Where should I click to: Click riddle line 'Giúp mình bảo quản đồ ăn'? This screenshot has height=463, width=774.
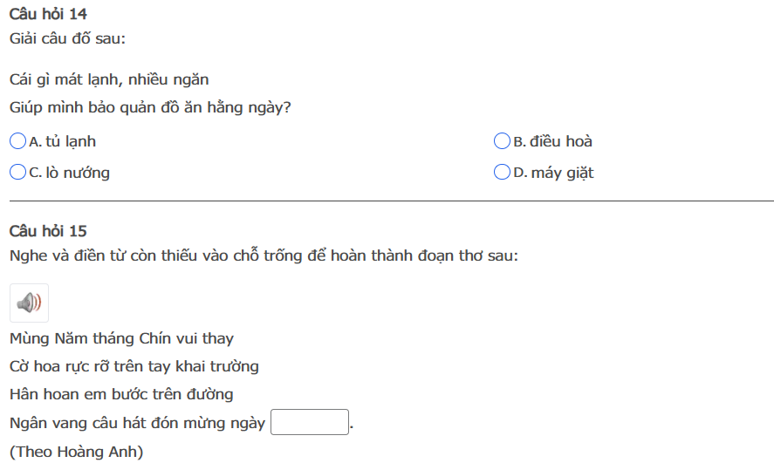[x=150, y=108]
